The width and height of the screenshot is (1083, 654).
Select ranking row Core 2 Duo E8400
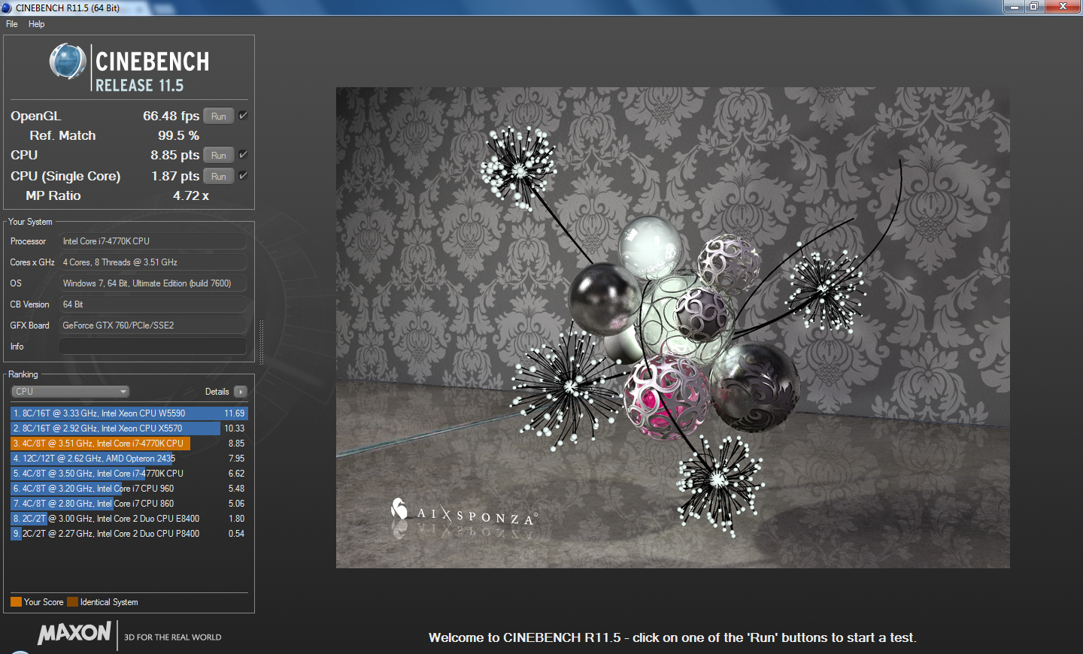[x=129, y=519]
